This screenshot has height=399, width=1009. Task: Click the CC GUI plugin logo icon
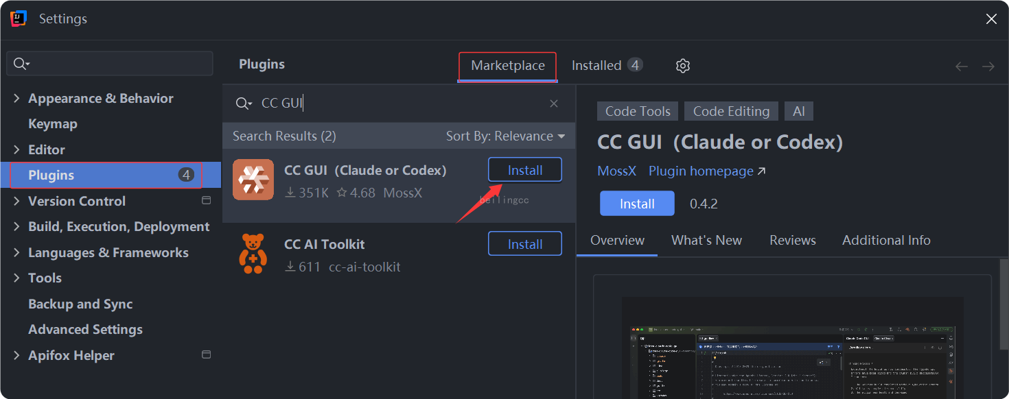click(253, 180)
